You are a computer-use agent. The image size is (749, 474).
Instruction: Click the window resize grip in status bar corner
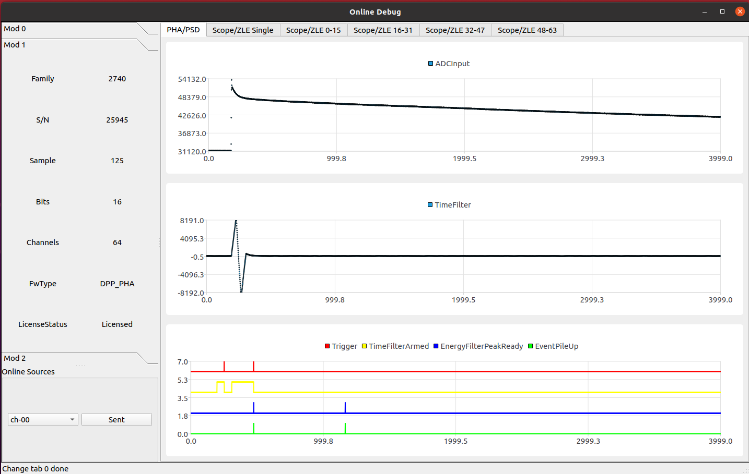745,470
